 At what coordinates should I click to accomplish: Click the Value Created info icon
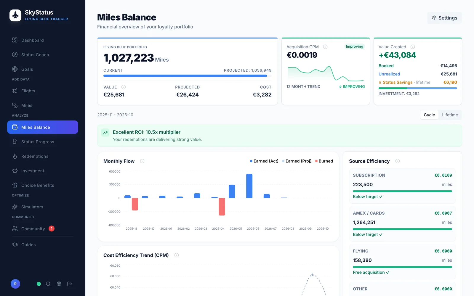tap(413, 47)
